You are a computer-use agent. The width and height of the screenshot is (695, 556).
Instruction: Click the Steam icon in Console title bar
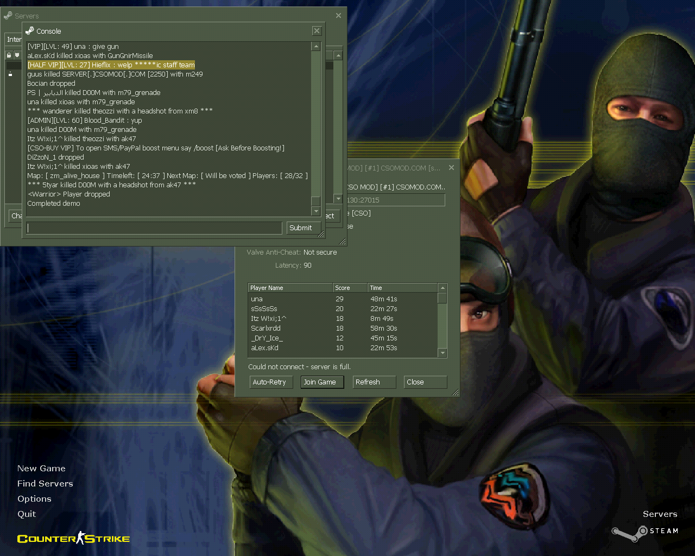pos(30,31)
